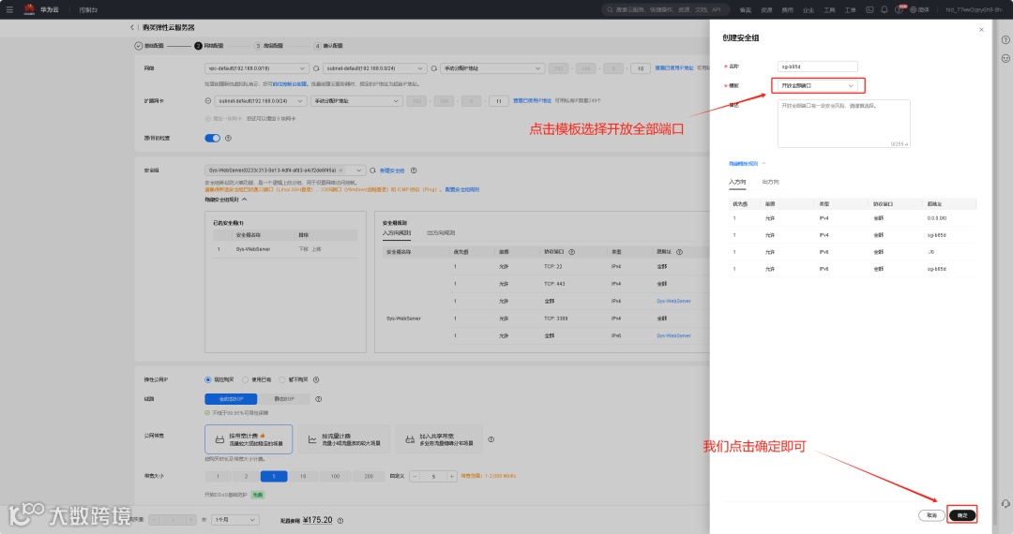Open the hamburger menu in top bar
The image size is (1013, 534).
click(x=9, y=9)
